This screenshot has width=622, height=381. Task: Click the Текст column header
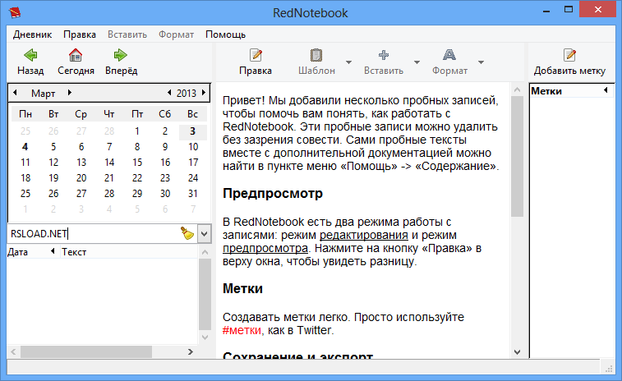click(x=129, y=252)
